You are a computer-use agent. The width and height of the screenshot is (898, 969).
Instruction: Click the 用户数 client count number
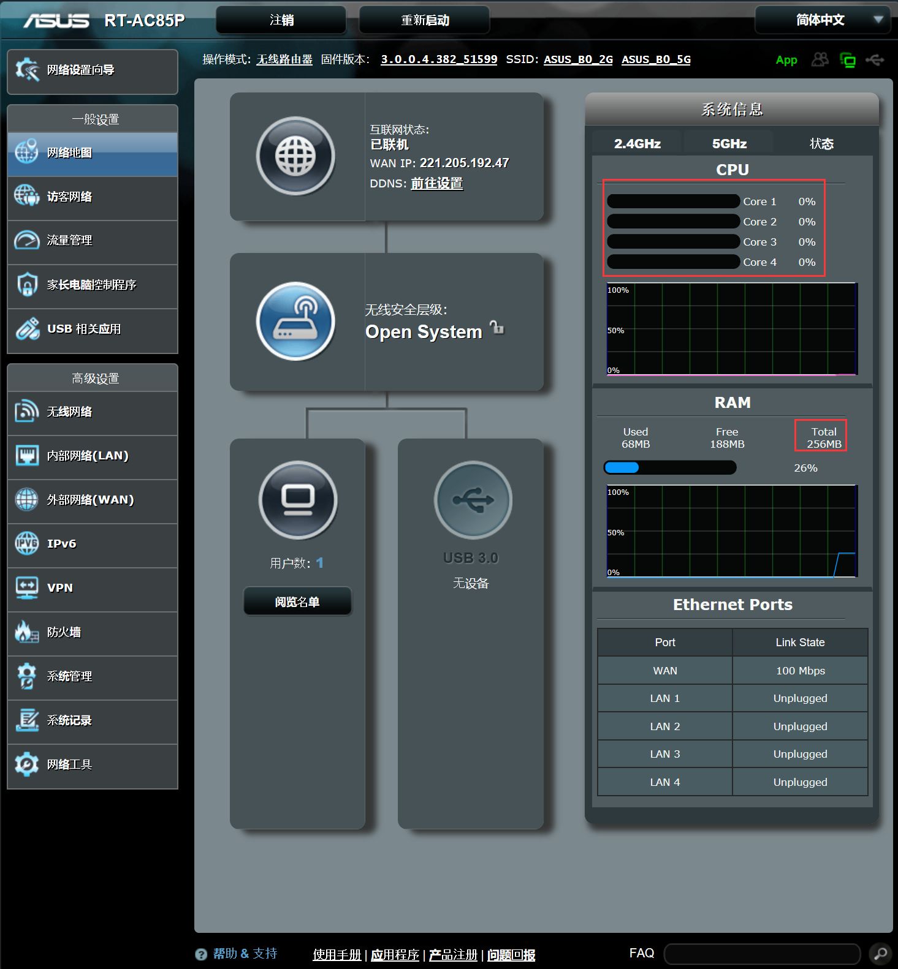click(x=319, y=563)
